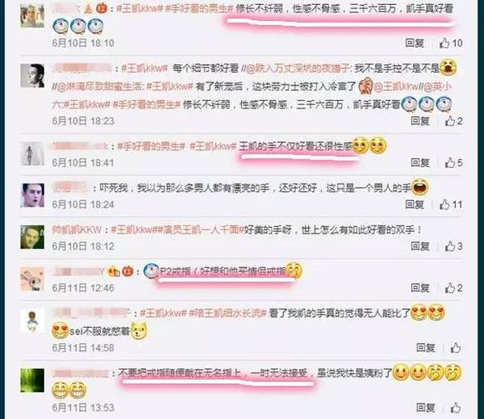Like the 6月11日 13:53 comment
484x419 pixels.
(x=456, y=407)
